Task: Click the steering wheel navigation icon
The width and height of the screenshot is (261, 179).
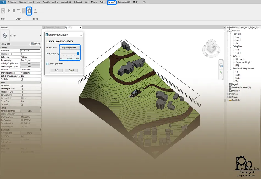Action: point(221,65)
